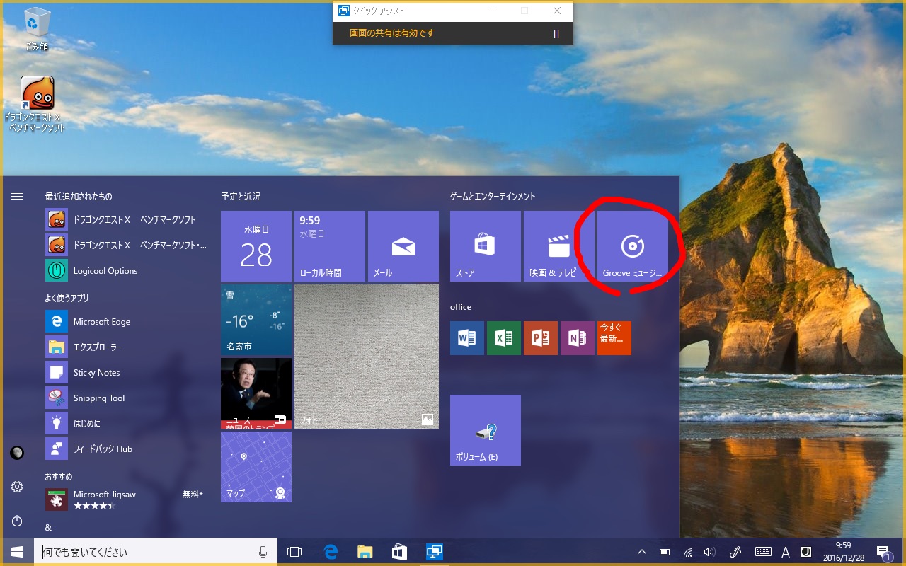This screenshot has height=566, width=906.
Task: Open the Microsoft Jigsaw suggestion
Action: pos(127,499)
